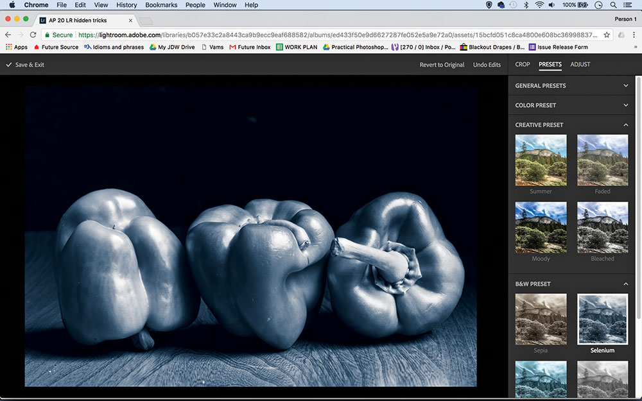Open the Window menu
Image resolution: width=642 pixels, height=401 pixels.
(x=225, y=5)
